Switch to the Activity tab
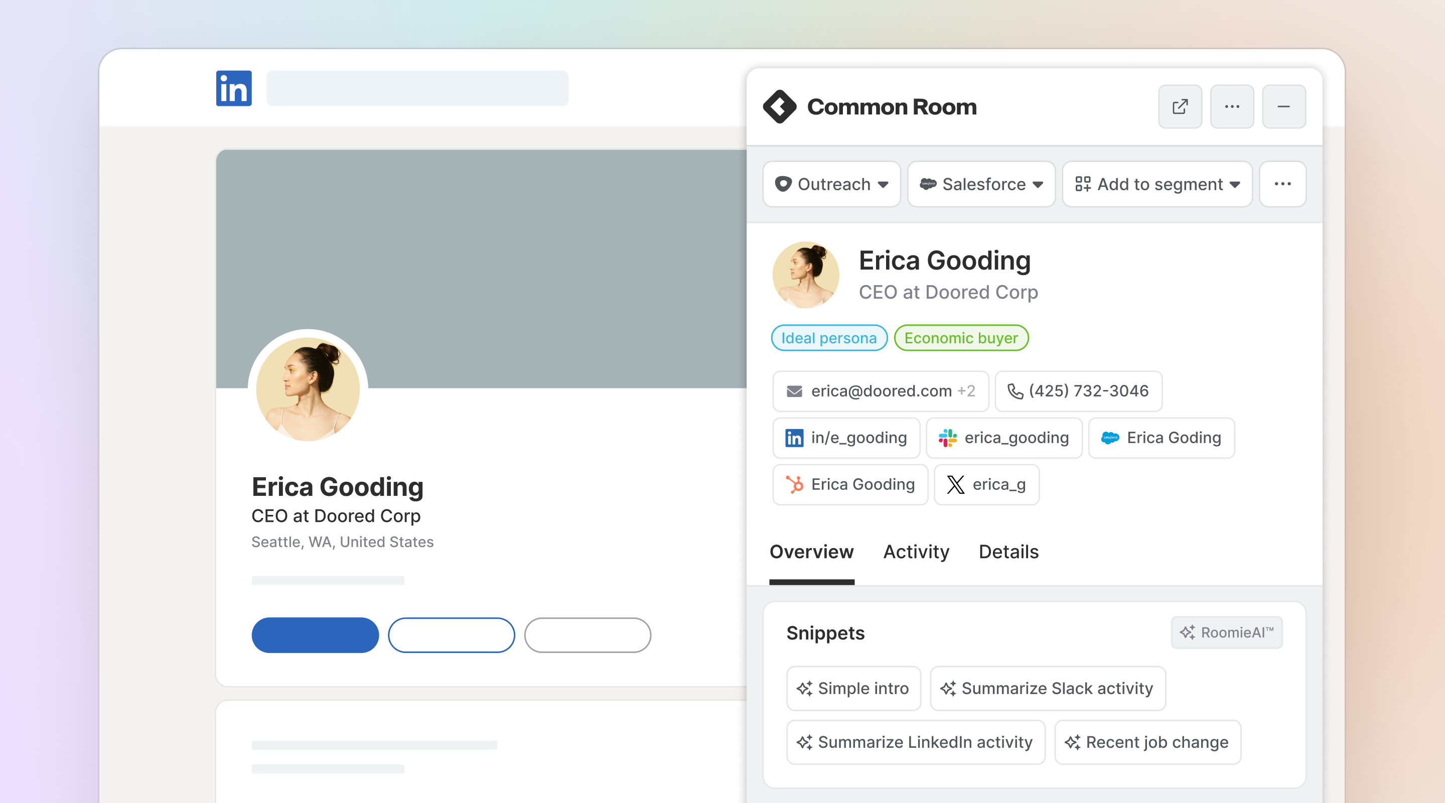The image size is (1445, 803). click(x=917, y=552)
